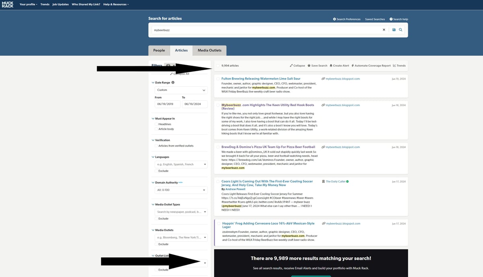Enable the Headlines checkbox
The height and width of the screenshot is (277, 483).
pos(156,124)
